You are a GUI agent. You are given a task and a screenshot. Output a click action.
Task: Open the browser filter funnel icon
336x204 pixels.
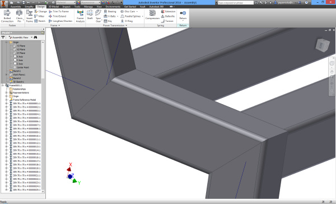[3, 38]
